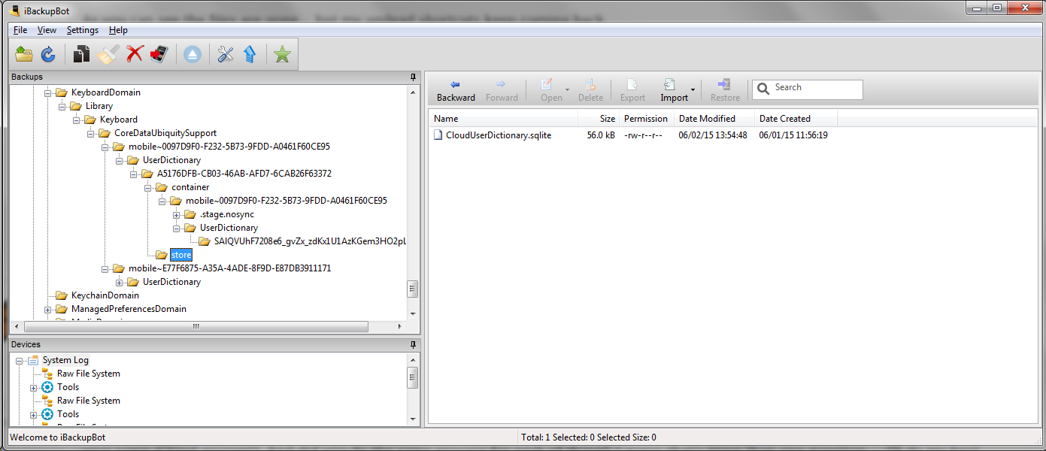Open the Open button dropdown arrow
The height and width of the screenshot is (451, 1046).
click(567, 91)
